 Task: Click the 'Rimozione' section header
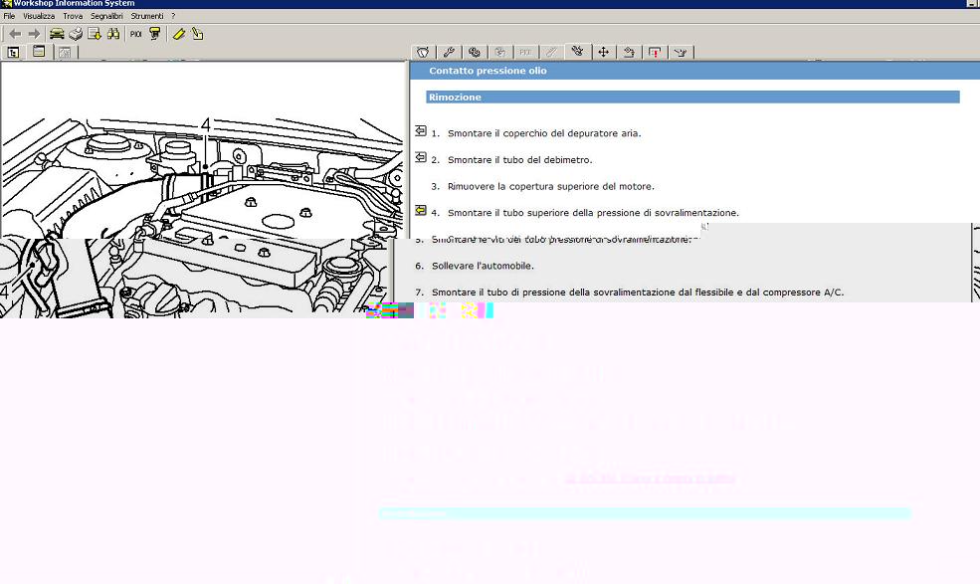click(692, 97)
